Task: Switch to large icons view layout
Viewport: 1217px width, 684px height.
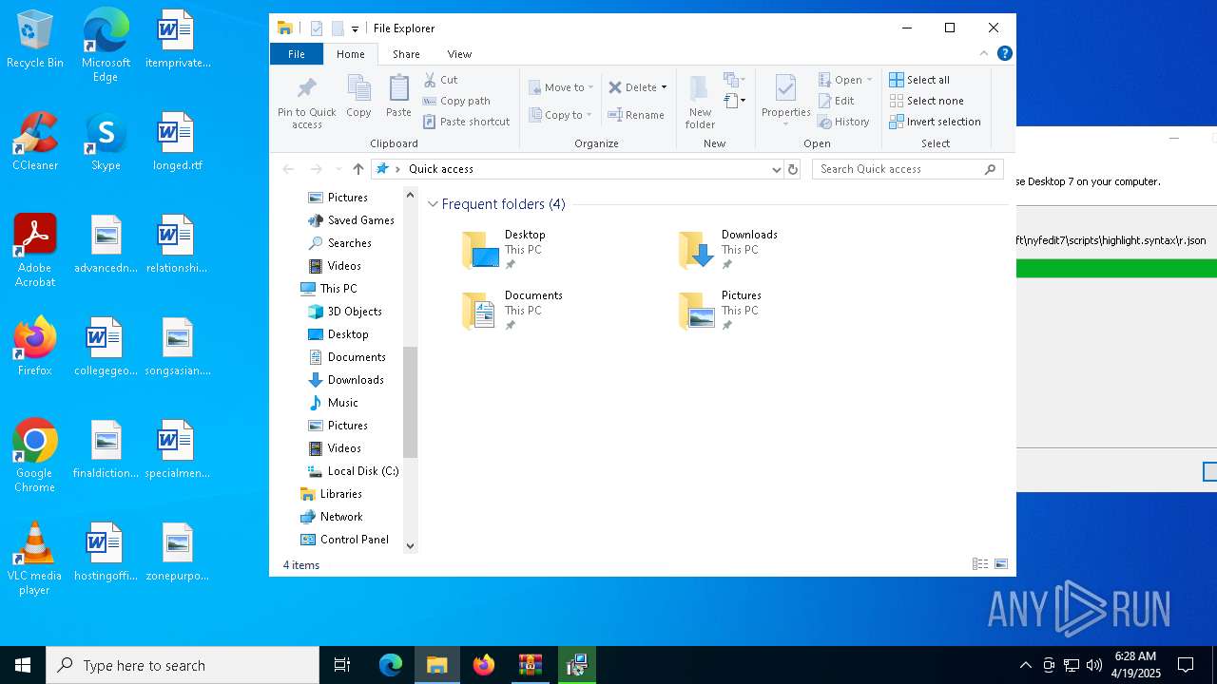Action: [x=1001, y=564]
